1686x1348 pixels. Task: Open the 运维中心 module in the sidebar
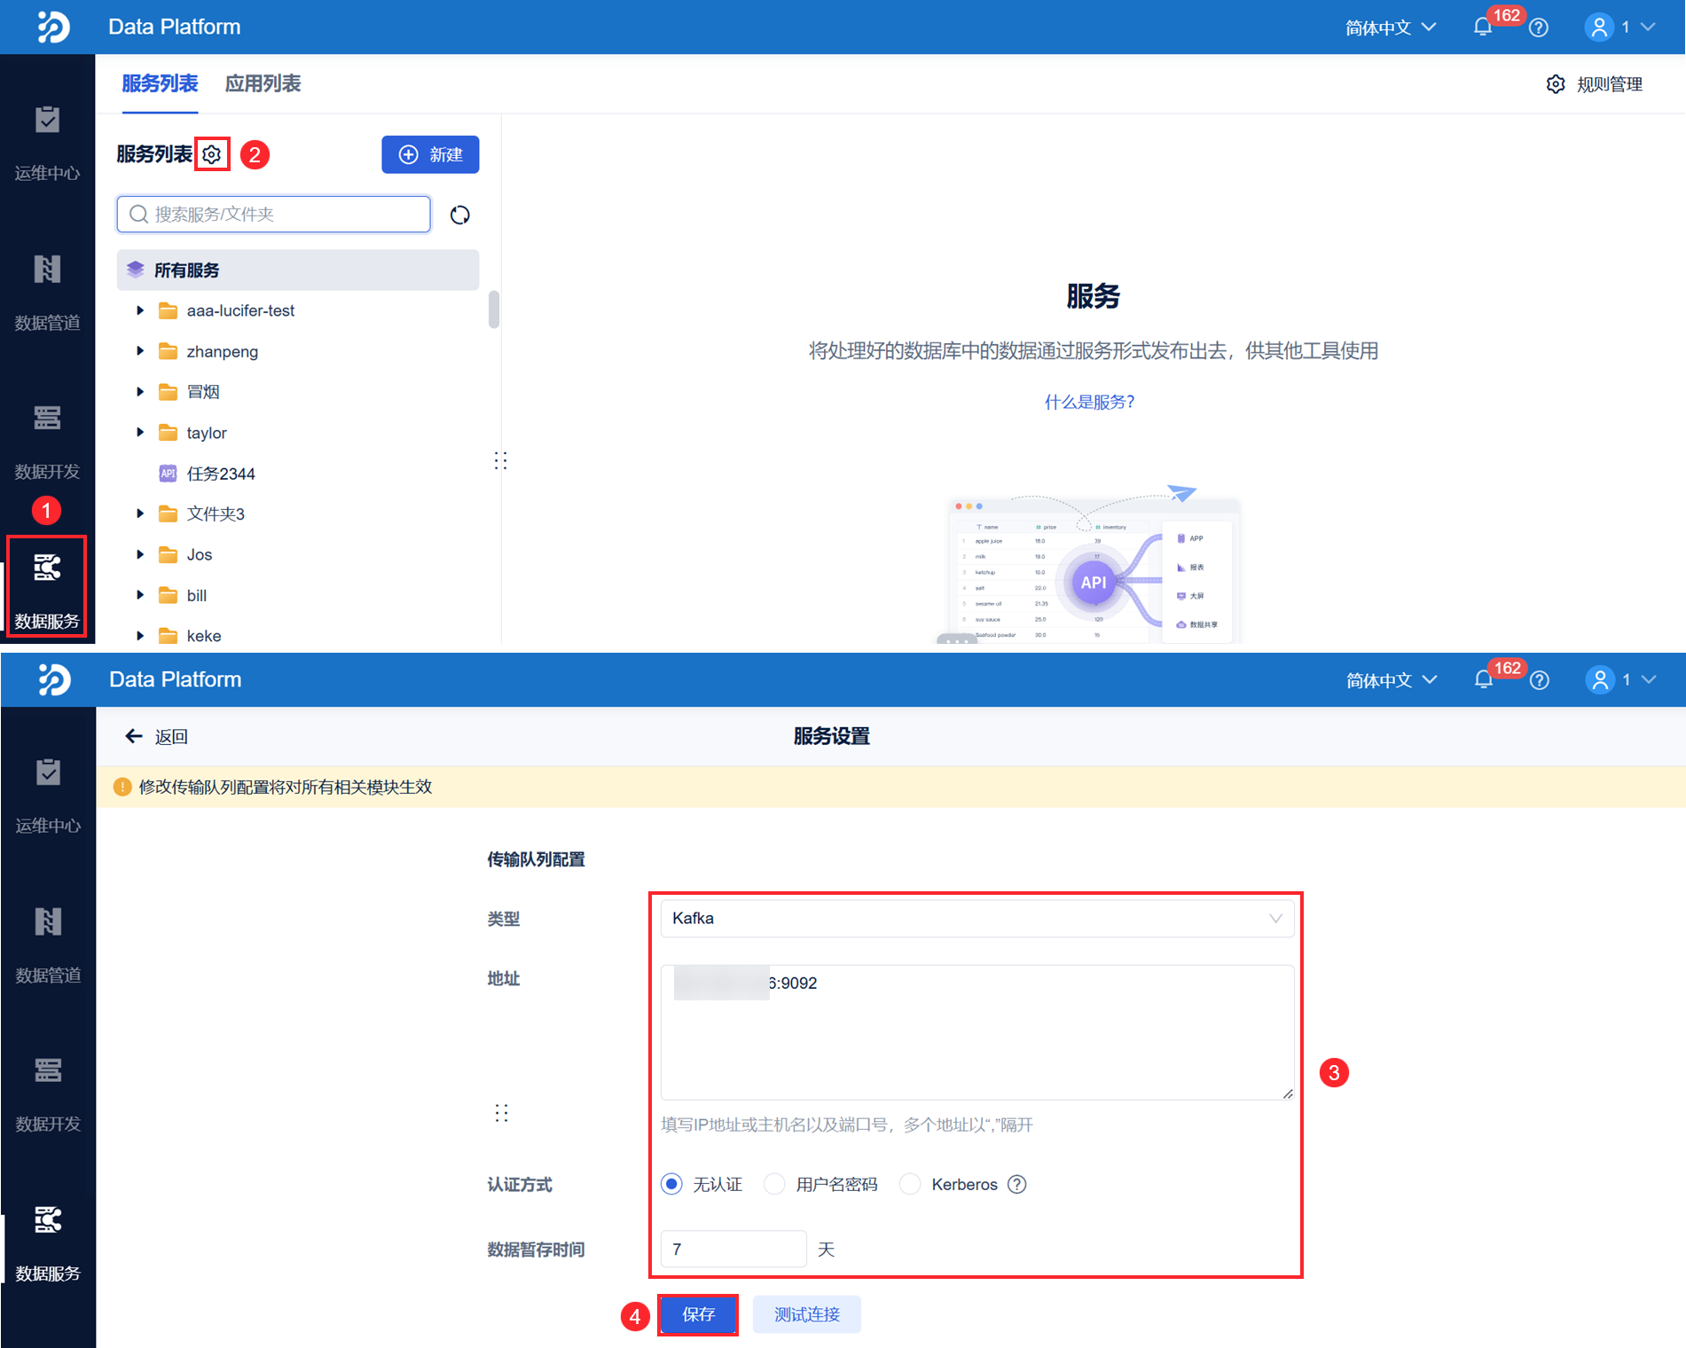[x=47, y=142]
